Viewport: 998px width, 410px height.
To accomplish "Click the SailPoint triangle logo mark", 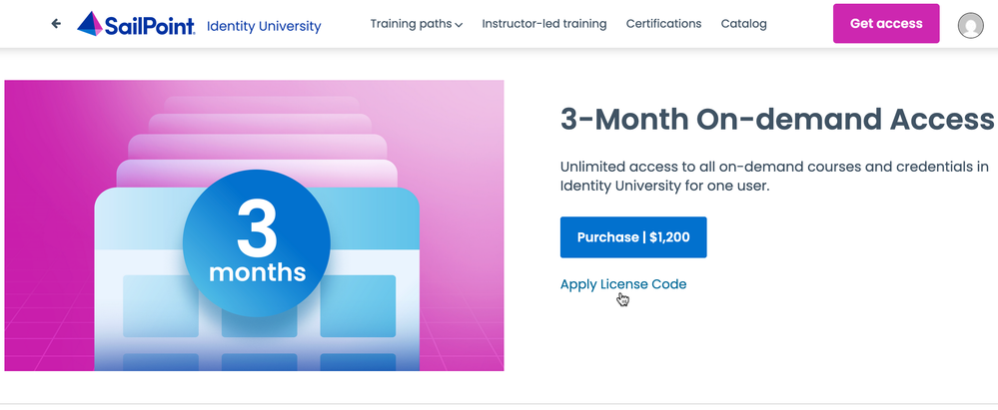I will [91, 25].
